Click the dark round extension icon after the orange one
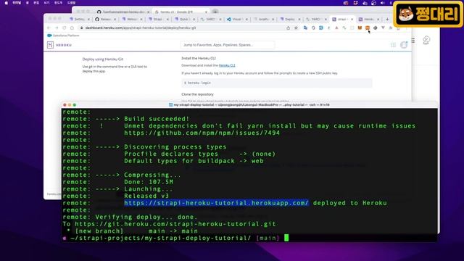464x261 pixels. tap(376, 28)
